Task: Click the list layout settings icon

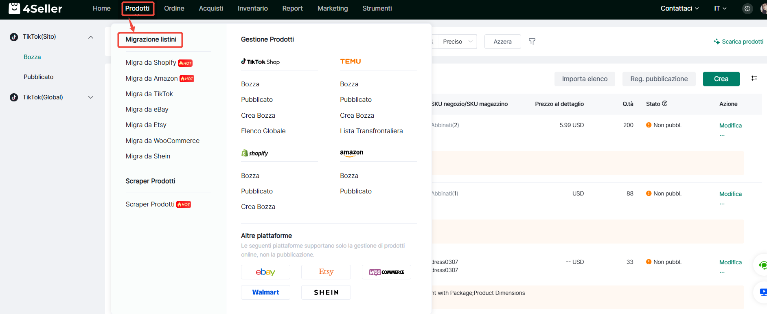Action: pos(754,78)
